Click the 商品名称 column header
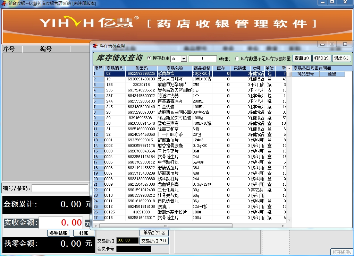 click(175, 68)
